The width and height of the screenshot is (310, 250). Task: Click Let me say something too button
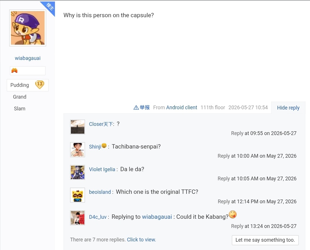tap(265, 240)
